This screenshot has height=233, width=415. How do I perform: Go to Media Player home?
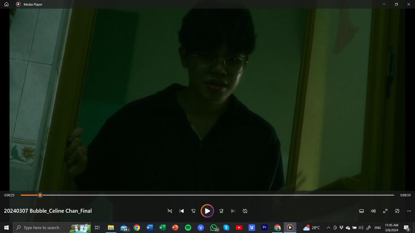tap(6, 4)
